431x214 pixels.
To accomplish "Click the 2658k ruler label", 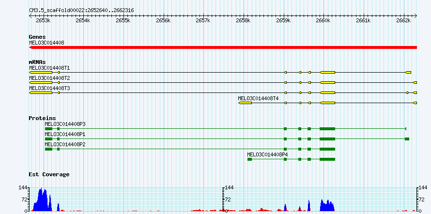I will coord(244,21).
